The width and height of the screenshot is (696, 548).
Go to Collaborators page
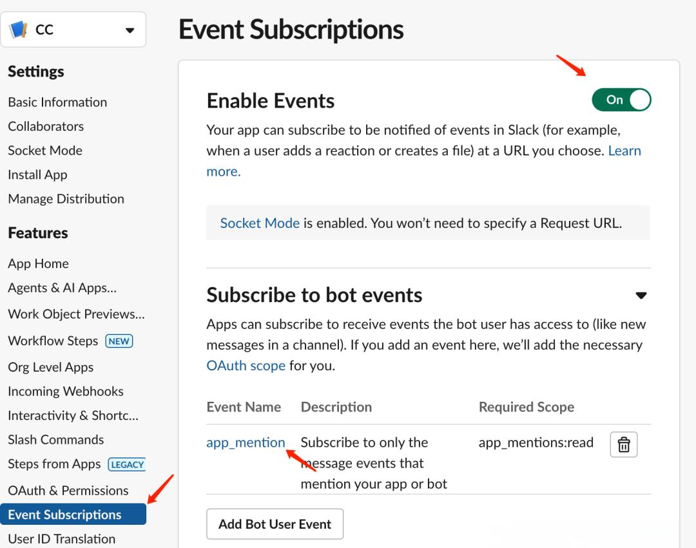click(46, 126)
